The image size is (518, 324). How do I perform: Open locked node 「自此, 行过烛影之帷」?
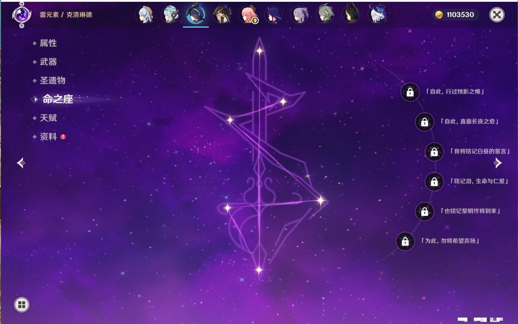pyautogui.click(x=410, y=92)
